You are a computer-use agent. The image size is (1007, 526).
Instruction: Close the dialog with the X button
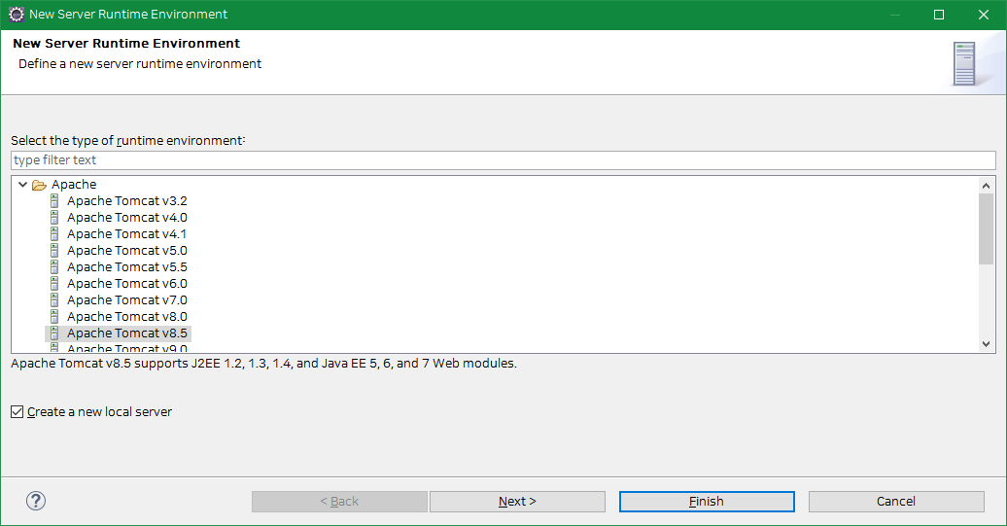(x=984, y=15)
